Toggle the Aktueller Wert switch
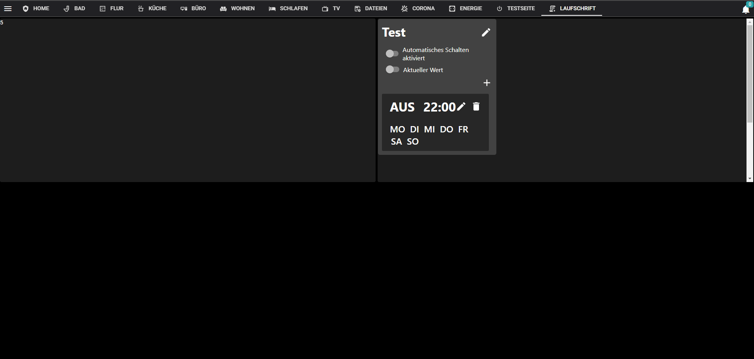This screenshot has width=754, height=359. tap(393, 69)
